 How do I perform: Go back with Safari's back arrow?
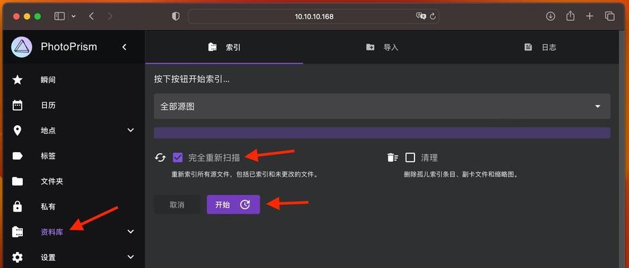(91, 17)
